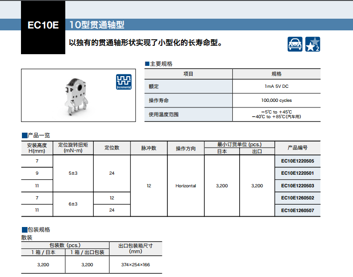Click the 10型贯通轴型 header title
This screenshot has width=353, height=277.
point(97,25)
